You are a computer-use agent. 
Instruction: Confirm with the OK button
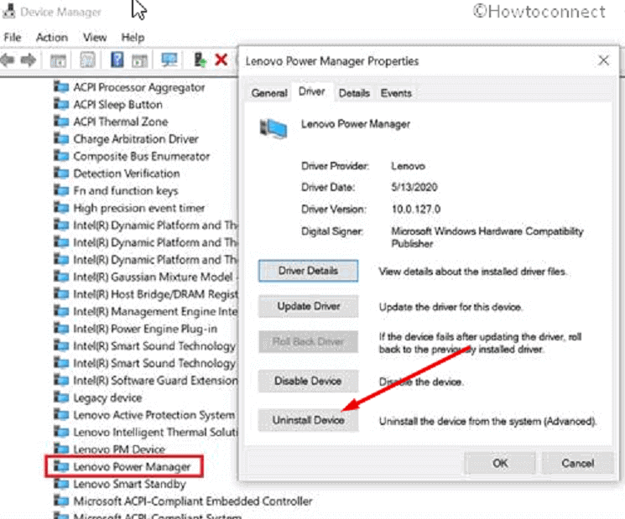pyautogui.click(x=500, y=463)
